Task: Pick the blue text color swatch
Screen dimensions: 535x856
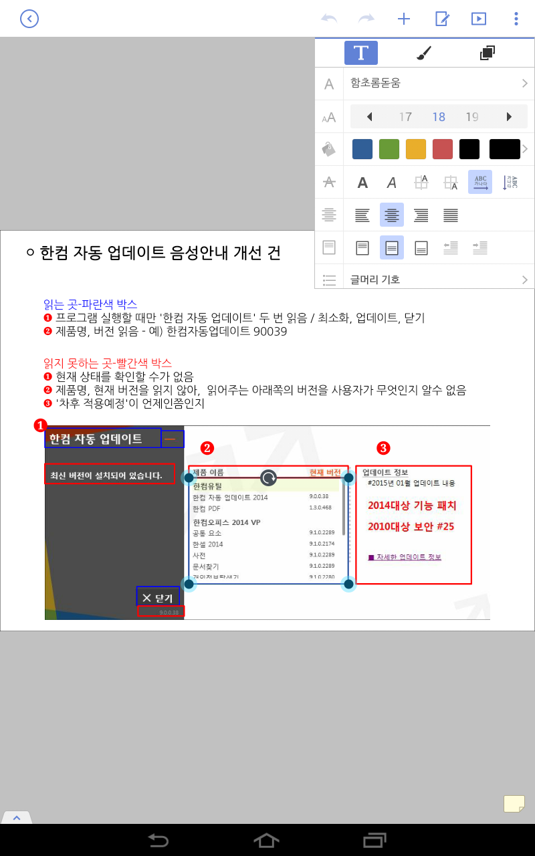Action: pyautogui.click(x=362, y=149)
